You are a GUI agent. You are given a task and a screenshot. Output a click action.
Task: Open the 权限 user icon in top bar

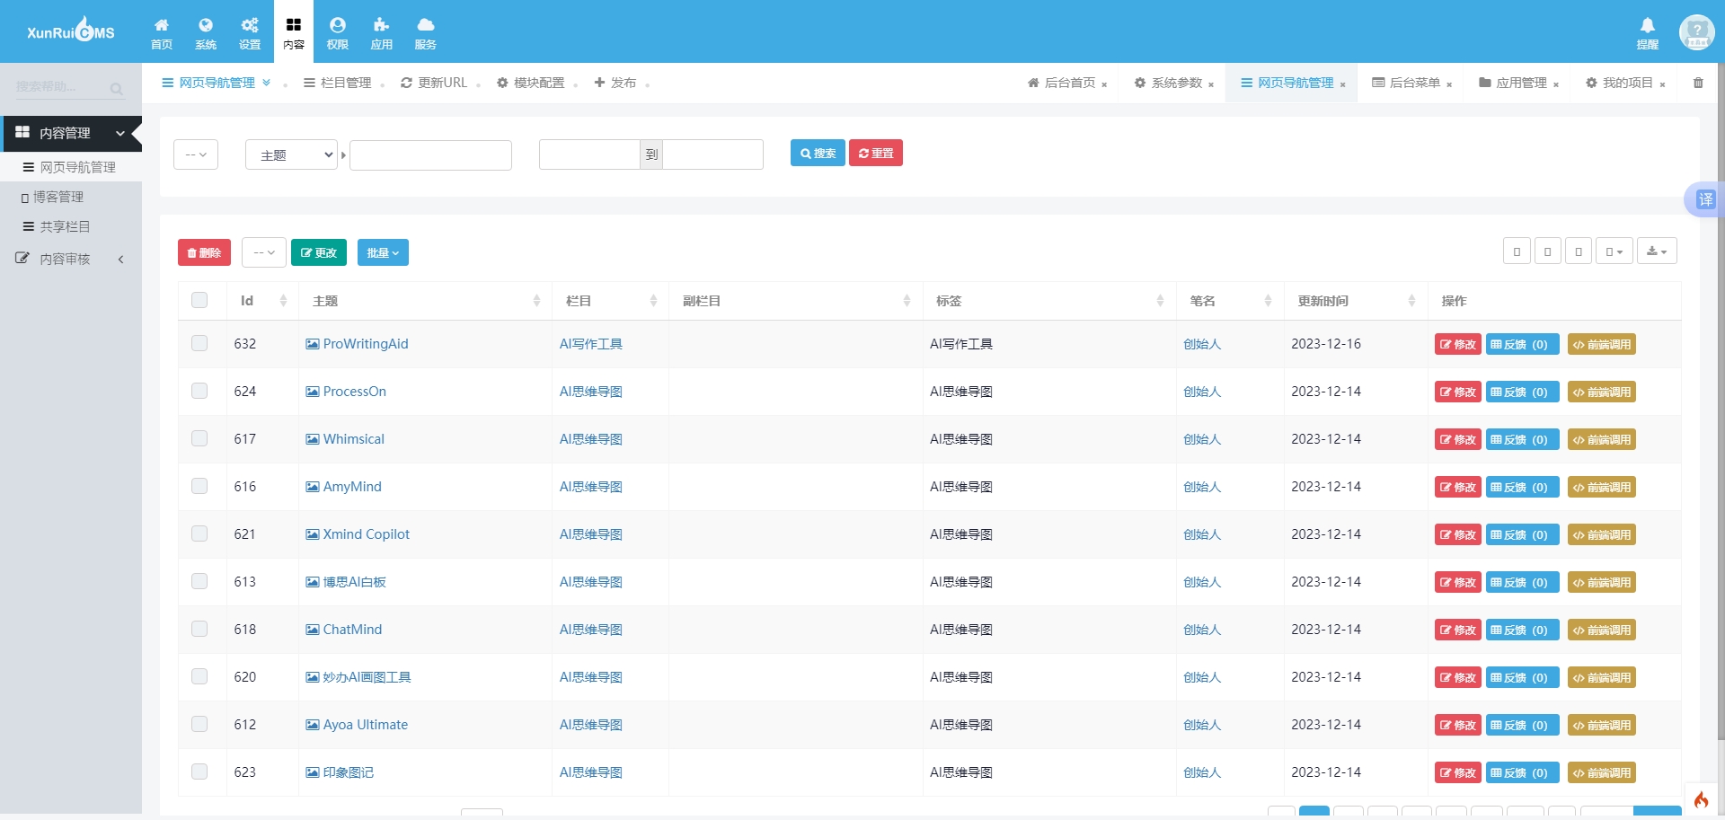click(338, 32)
